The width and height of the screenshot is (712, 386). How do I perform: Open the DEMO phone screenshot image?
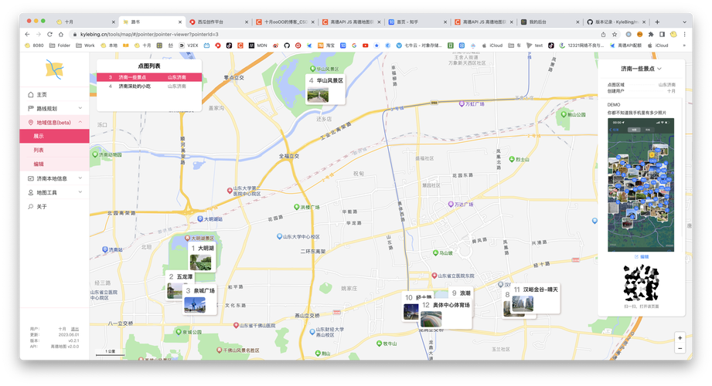[x=641, y=185]
